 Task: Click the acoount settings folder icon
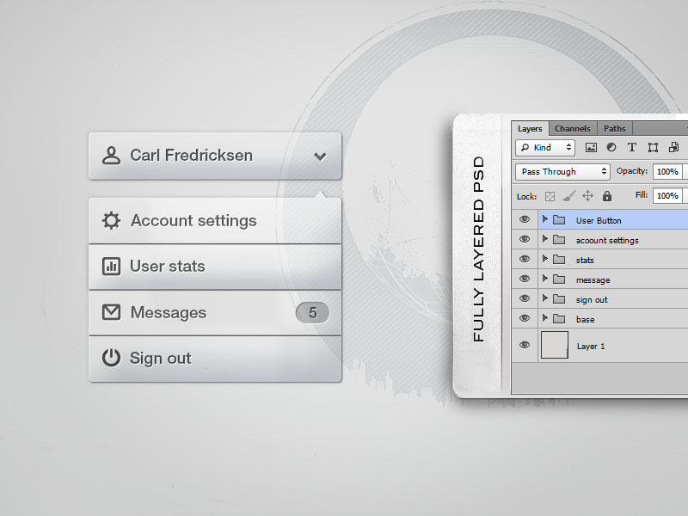558,240
